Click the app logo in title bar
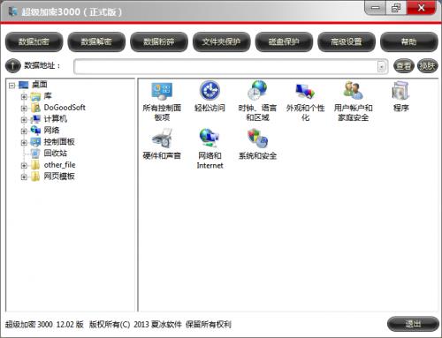442x338 pixels. point(13,11)
